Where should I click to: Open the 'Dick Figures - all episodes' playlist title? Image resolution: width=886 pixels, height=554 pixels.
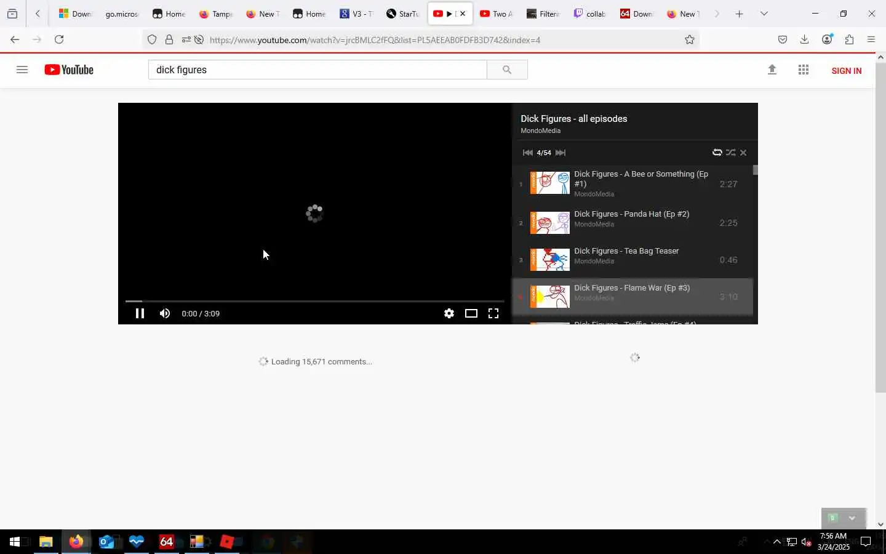click(x=573, y=119)
